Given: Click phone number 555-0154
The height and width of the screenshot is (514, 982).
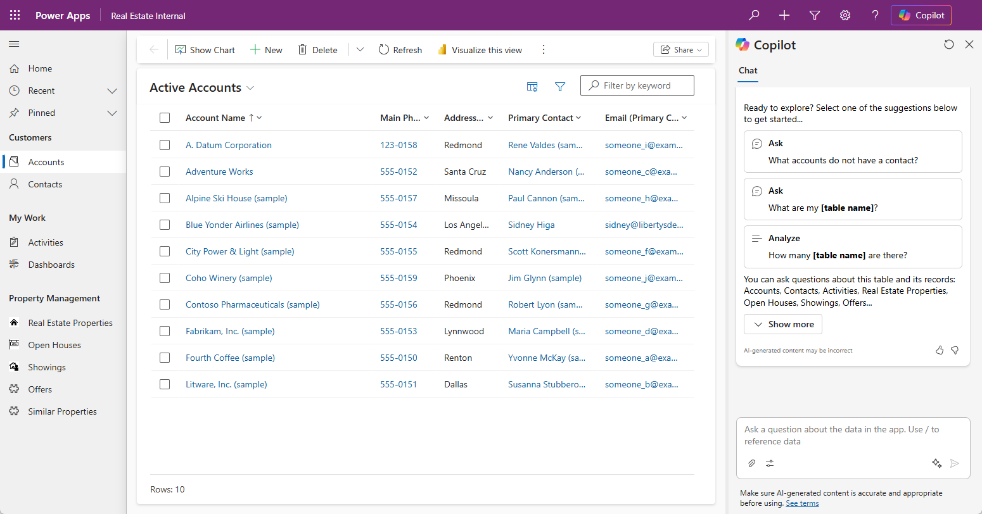Looking at the screenshot, I should click(x=399, y=225).
